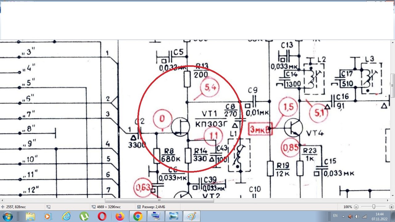Click the red 3мкВ box on canvas
The width and height of the screenshot is (395, 222).
[260, 129]
